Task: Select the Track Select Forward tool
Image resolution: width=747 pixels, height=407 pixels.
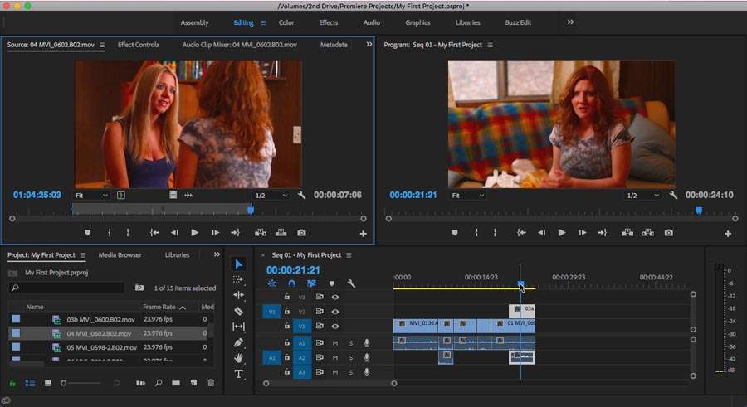Action: click(x=239, y=279)
